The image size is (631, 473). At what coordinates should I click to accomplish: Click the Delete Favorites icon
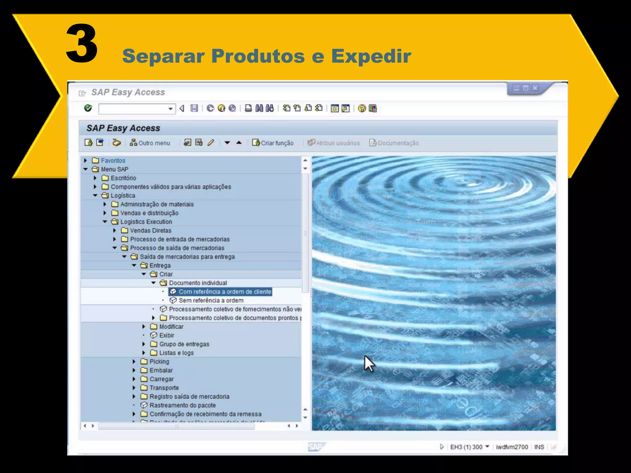click(199, 143)
